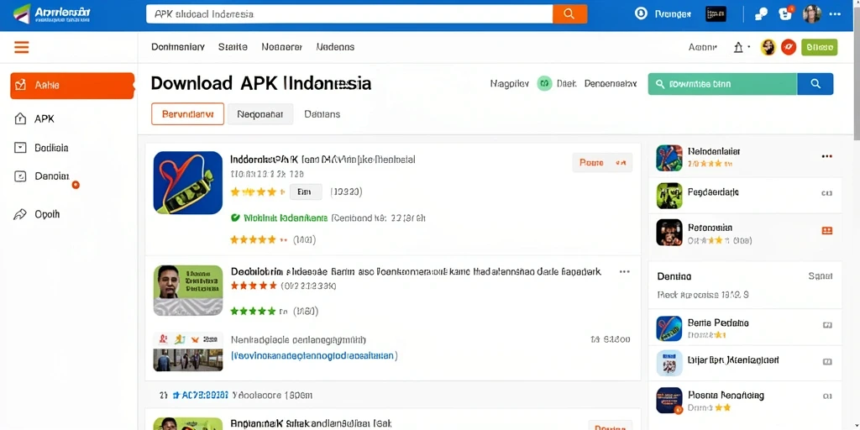Click the small icon right of Pegdaerdarle

point(827,193)
